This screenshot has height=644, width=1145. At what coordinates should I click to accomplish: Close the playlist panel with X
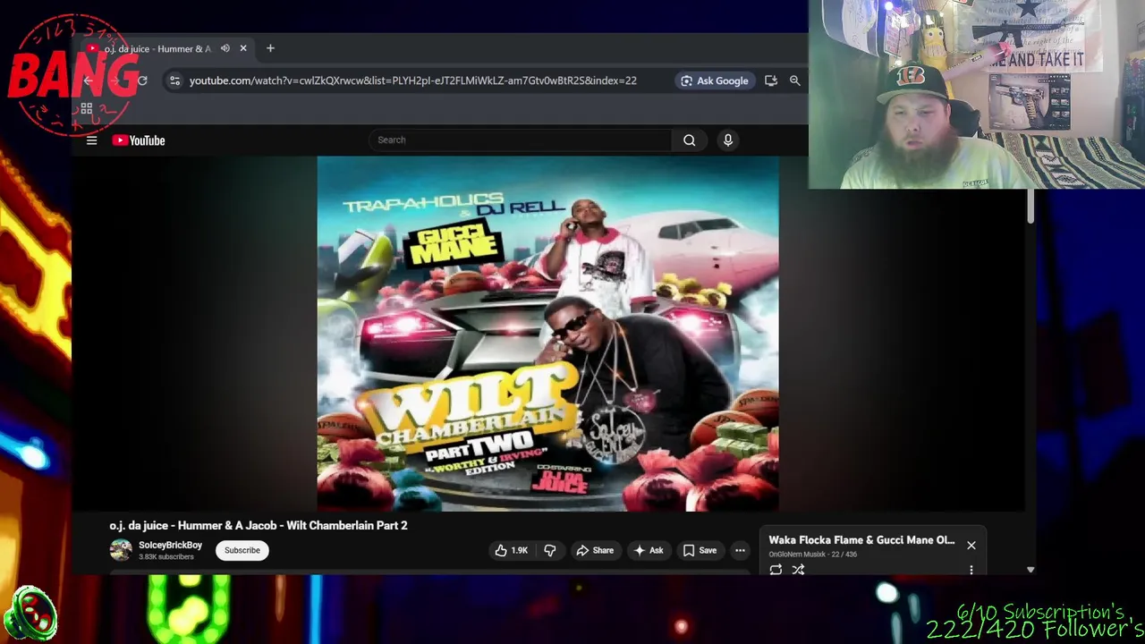click(x=971, y=545)
